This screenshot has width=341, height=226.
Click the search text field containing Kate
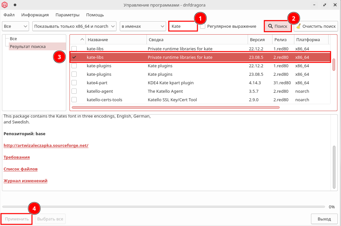183,26
